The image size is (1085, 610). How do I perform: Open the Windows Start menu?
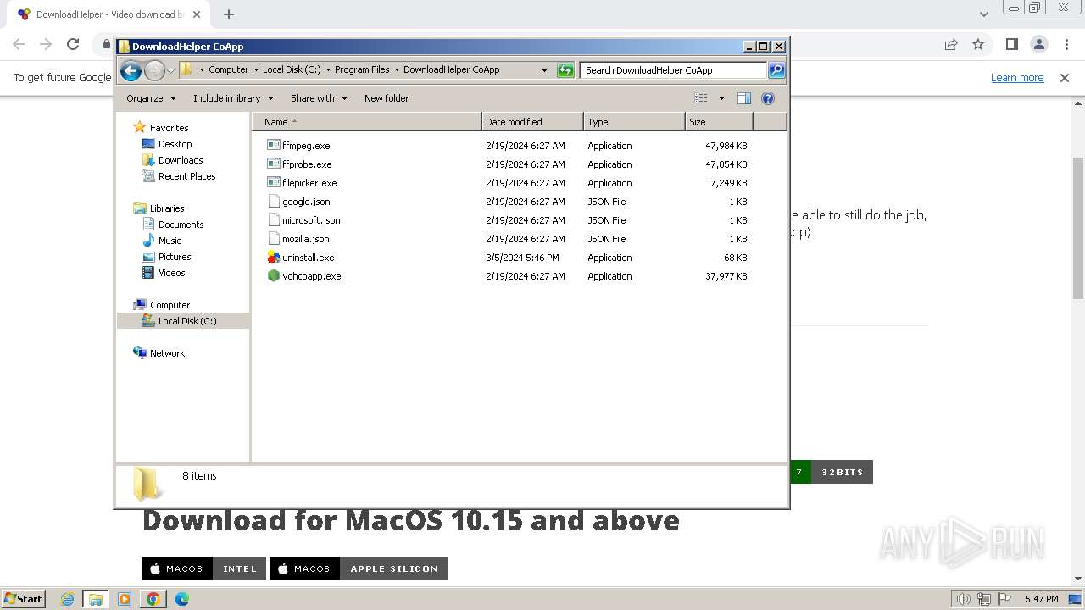pyautogui.click(x=24, y=599)
